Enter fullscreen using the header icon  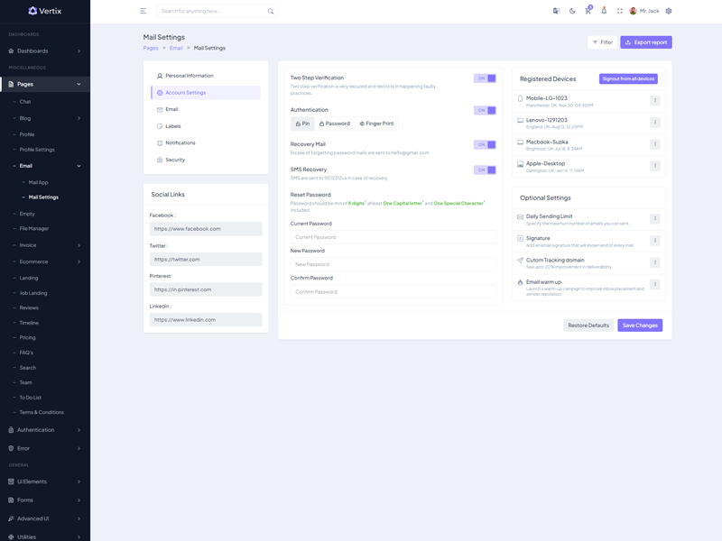click(620, 12)
